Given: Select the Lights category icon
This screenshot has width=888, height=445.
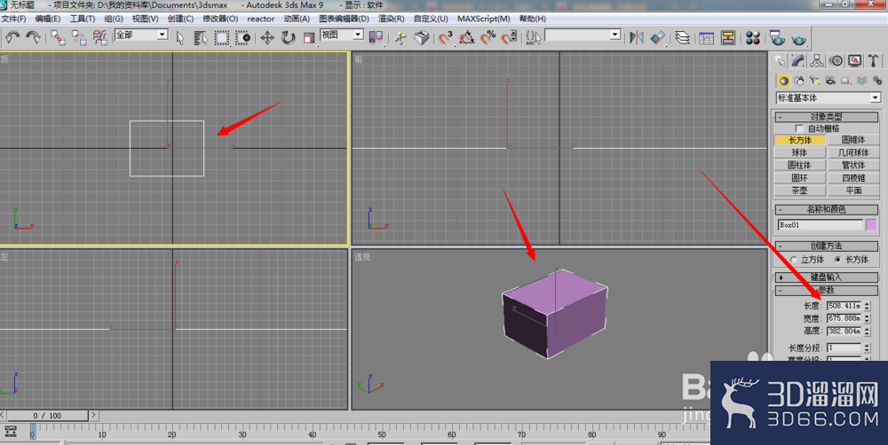Looking at the screenshot, I should 814,81.
